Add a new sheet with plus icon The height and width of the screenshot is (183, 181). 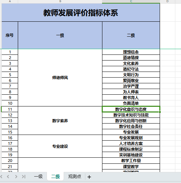pyautogui.click(x=89, y=177)
